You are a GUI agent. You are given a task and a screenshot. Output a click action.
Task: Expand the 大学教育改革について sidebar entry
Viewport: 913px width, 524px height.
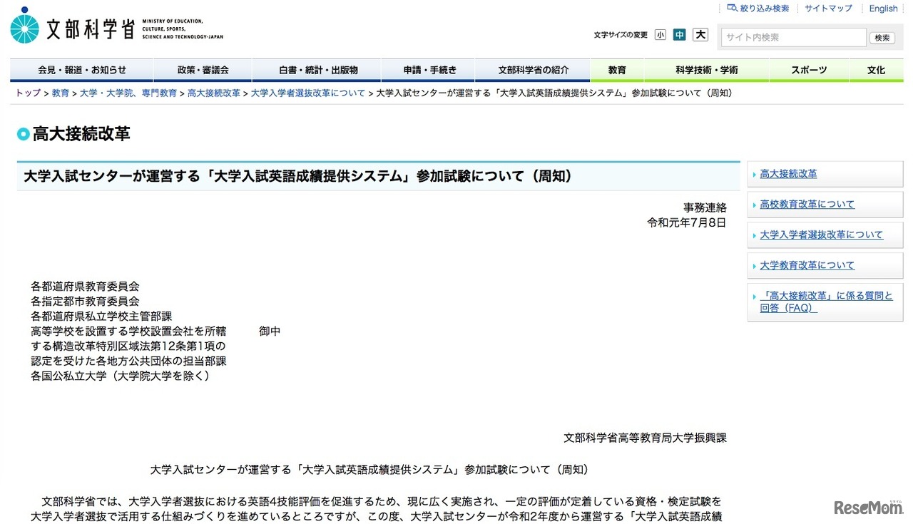(807, 264)
